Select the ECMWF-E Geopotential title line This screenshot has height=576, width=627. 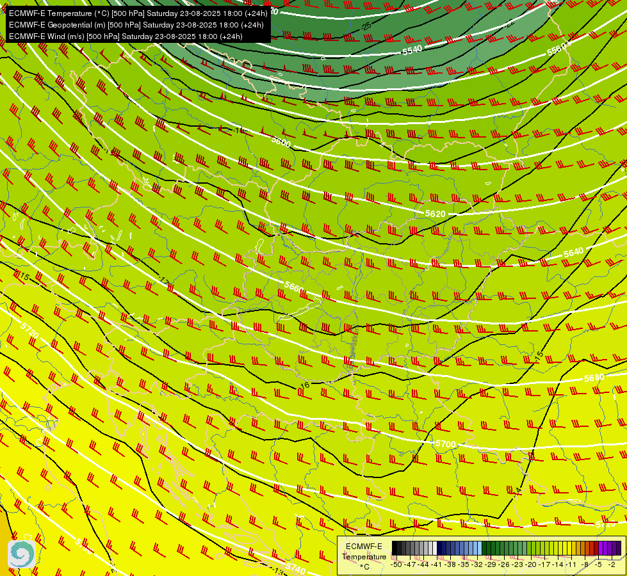pos(136,25)
